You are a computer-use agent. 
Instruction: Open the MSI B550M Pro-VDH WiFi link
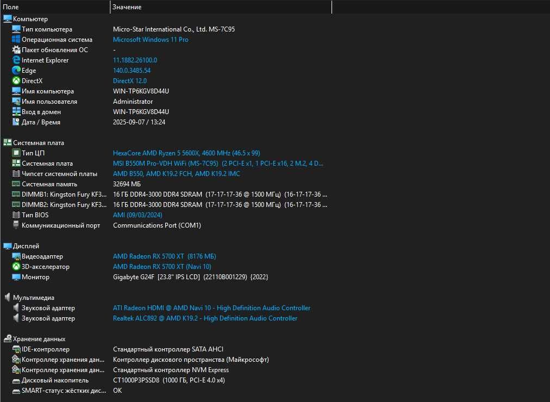coord(218,164)
